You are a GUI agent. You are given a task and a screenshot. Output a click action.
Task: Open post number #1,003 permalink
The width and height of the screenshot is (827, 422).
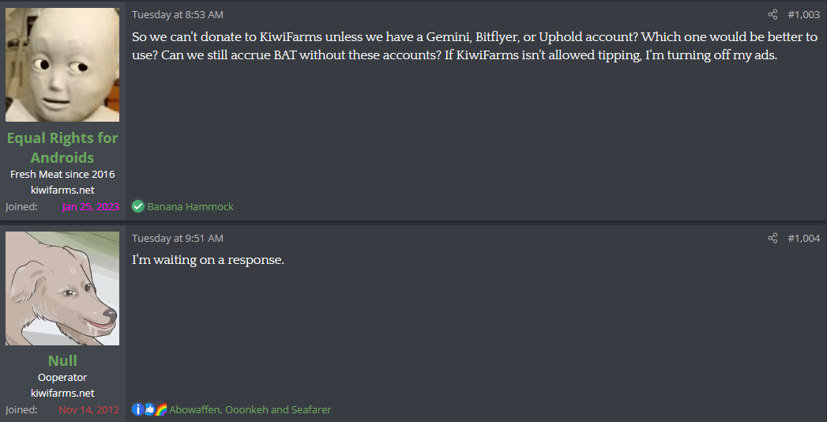pos(804,15)
